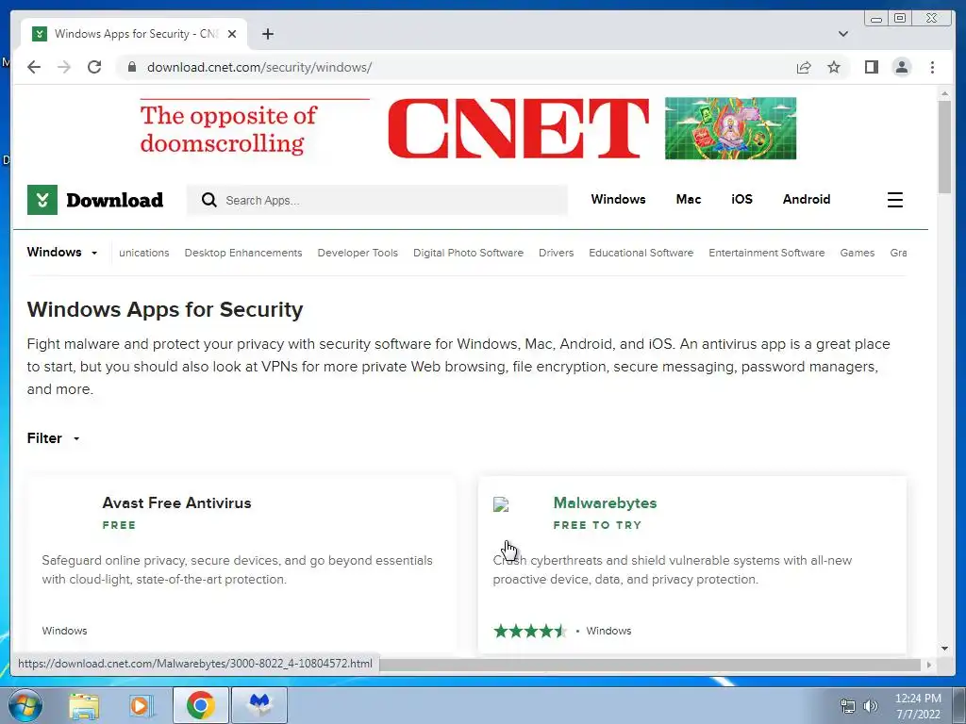Viewport: 966px width, 724px height.
Task: Open the Malwarebytes title link
Action: pos(605,502)
